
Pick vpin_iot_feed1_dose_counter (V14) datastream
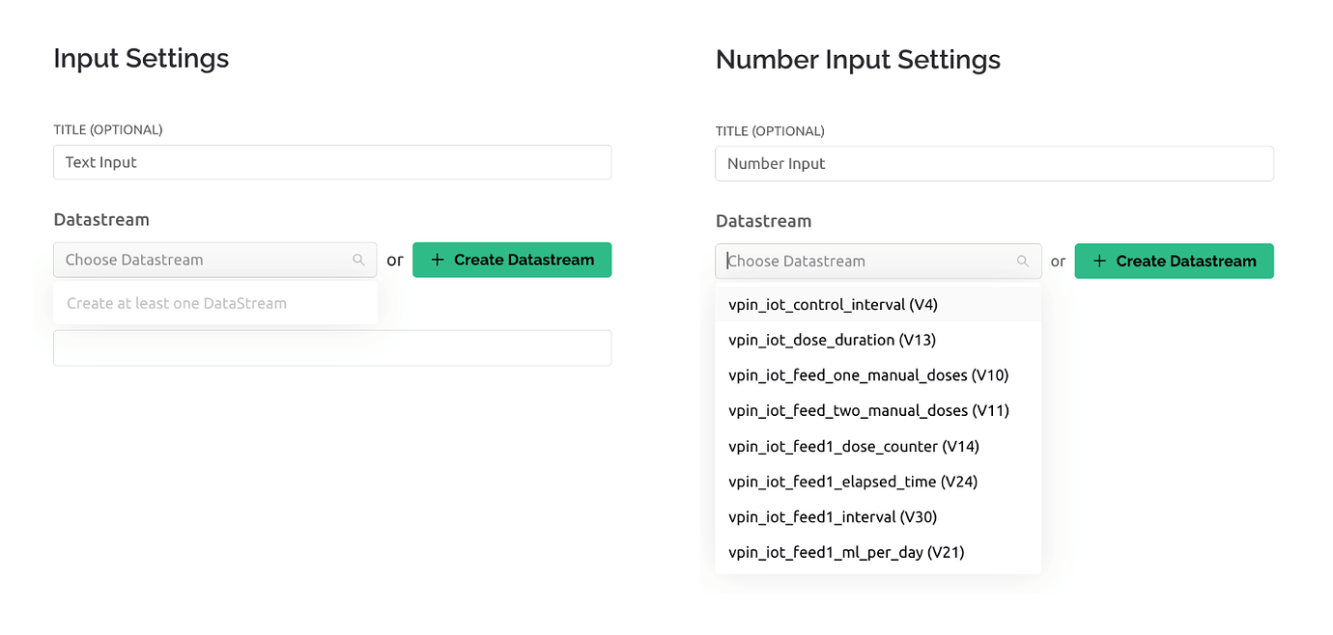(878, 446)
